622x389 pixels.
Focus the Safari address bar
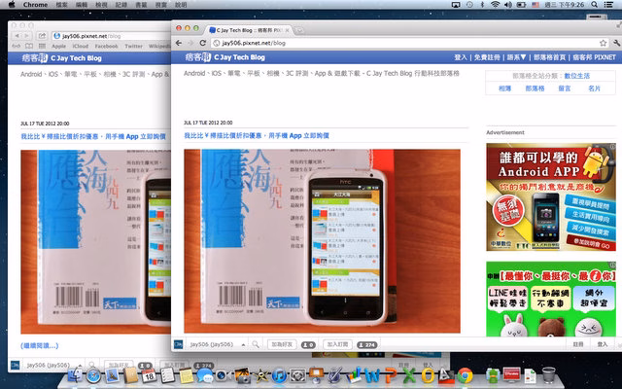coord(111,36)
